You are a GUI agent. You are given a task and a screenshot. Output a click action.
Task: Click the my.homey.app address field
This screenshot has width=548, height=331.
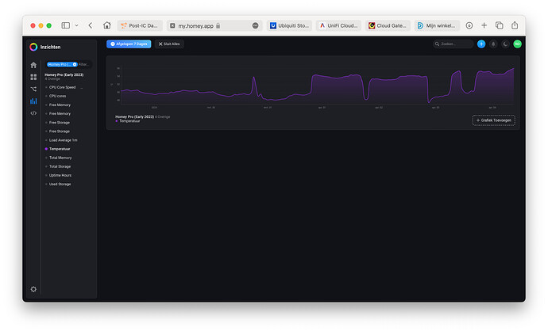tap(214, 25)
